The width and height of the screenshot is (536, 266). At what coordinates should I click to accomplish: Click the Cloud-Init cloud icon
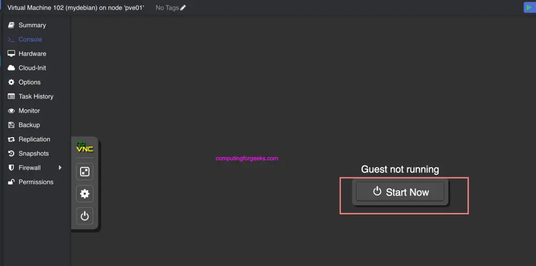pos(12,68)
